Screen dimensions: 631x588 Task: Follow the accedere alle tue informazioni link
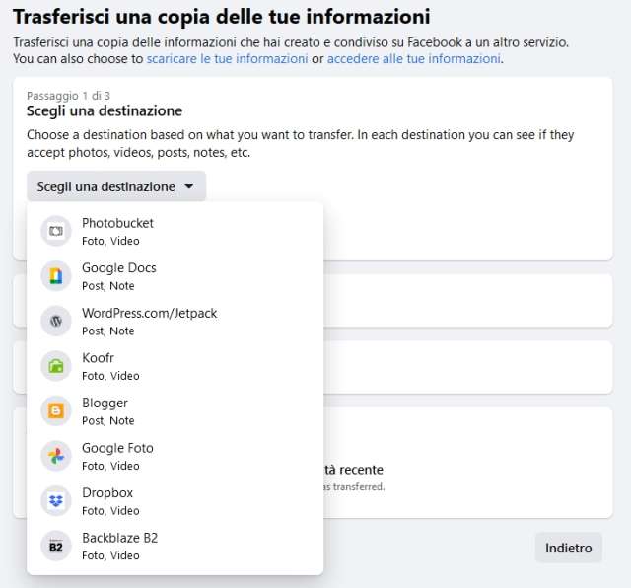[x=413, y=59]
